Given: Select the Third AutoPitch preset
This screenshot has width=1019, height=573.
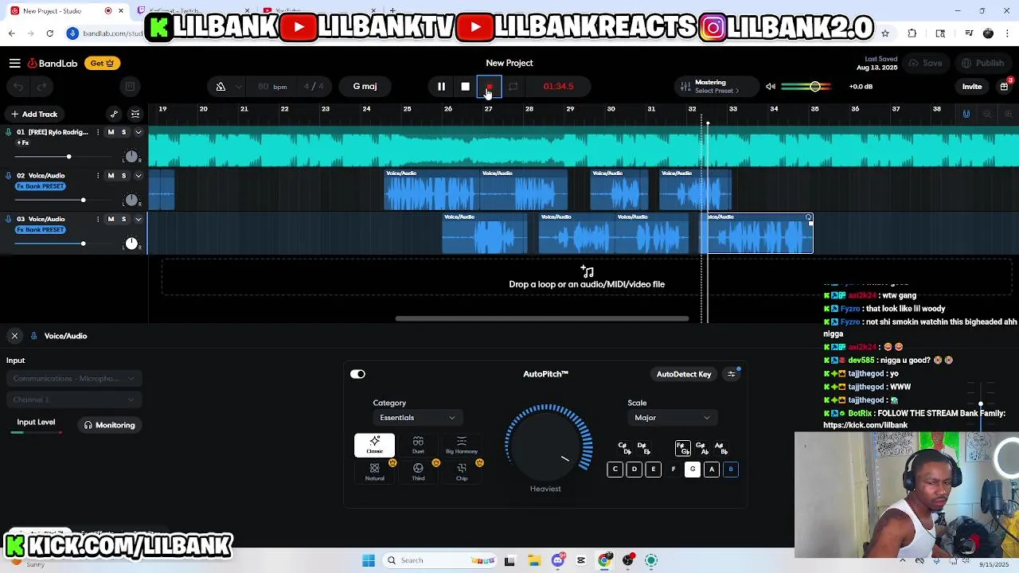Looking at the screenshot, I should point(418,472).
